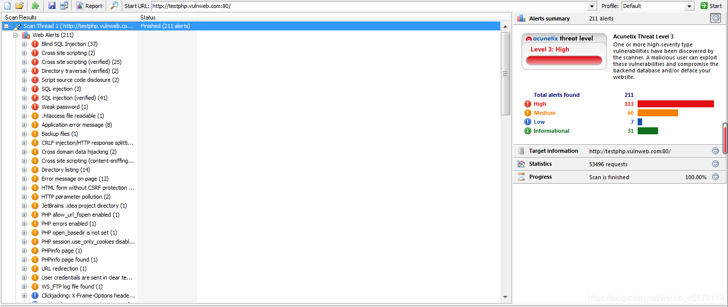Collapse the Web Alerts (211) node

[x=15, y=35]
